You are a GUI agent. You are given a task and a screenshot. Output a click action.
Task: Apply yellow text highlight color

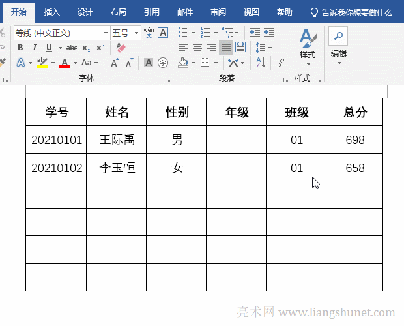[42, 63]
